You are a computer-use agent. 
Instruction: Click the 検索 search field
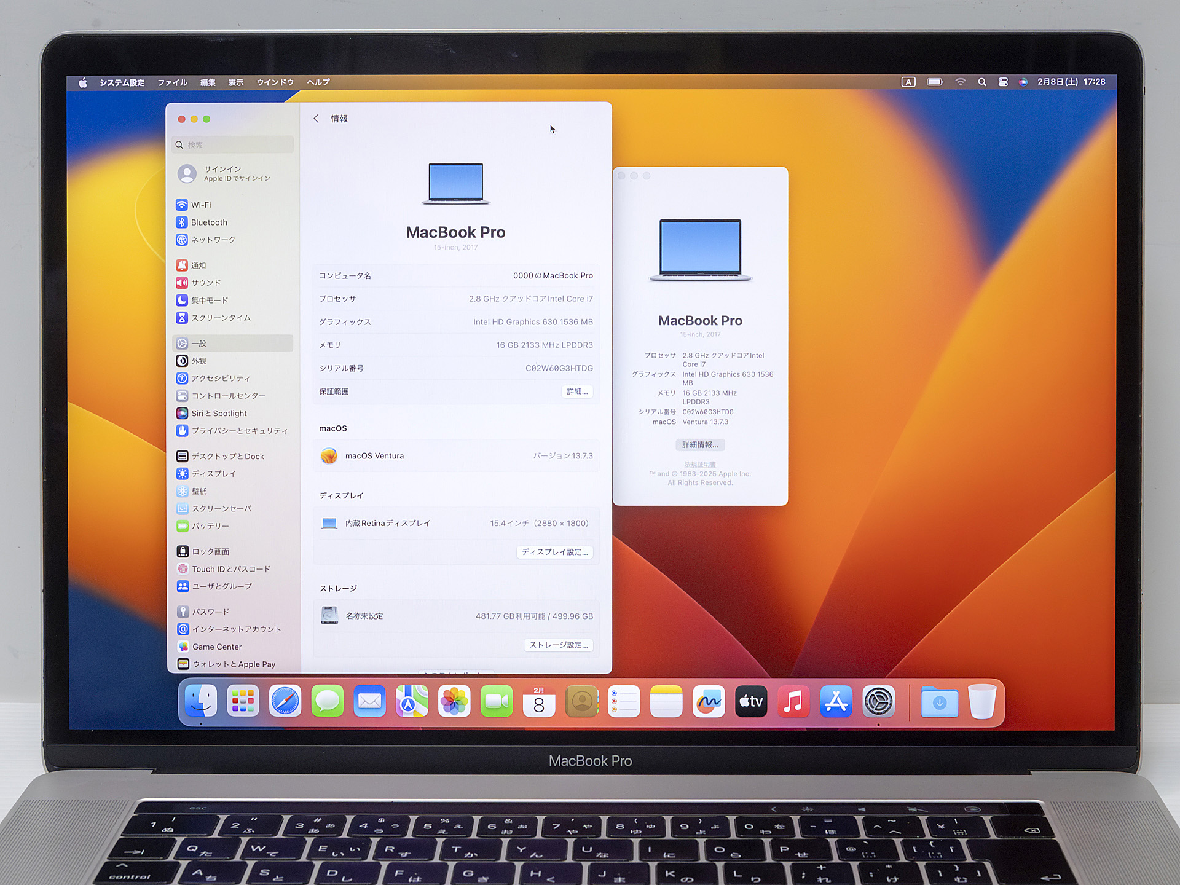(232, 145)
